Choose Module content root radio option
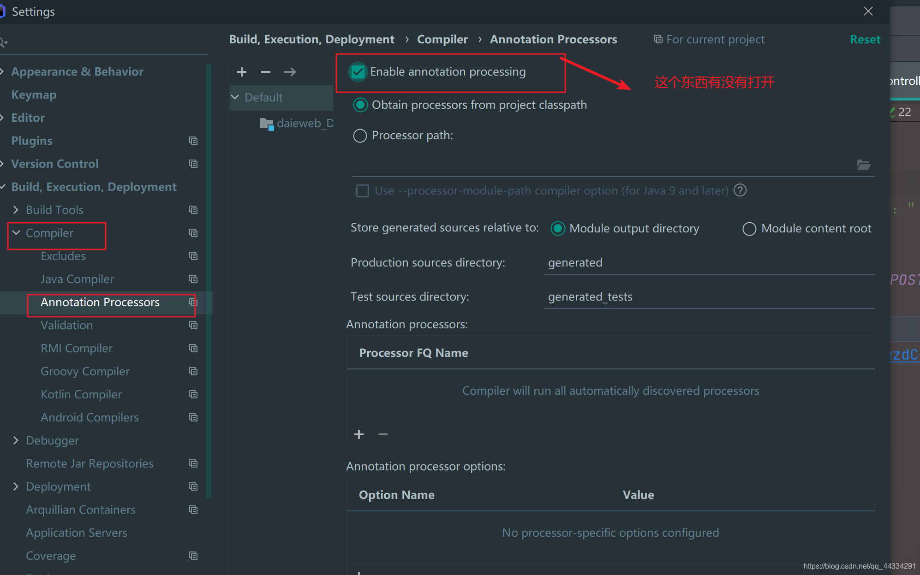The image size is (920, 575). click(749, 229)
